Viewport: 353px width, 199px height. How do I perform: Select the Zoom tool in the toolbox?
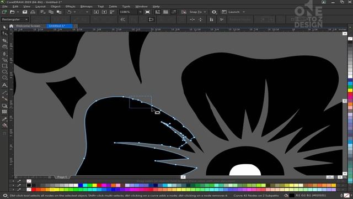(x=4, y=46)
